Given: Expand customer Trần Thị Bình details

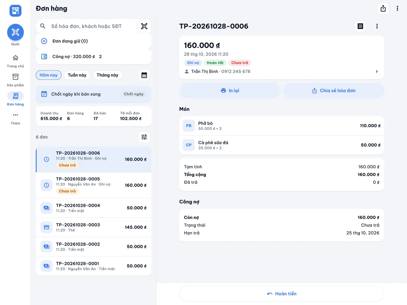Looking at the screenshot, I should 282,72.
